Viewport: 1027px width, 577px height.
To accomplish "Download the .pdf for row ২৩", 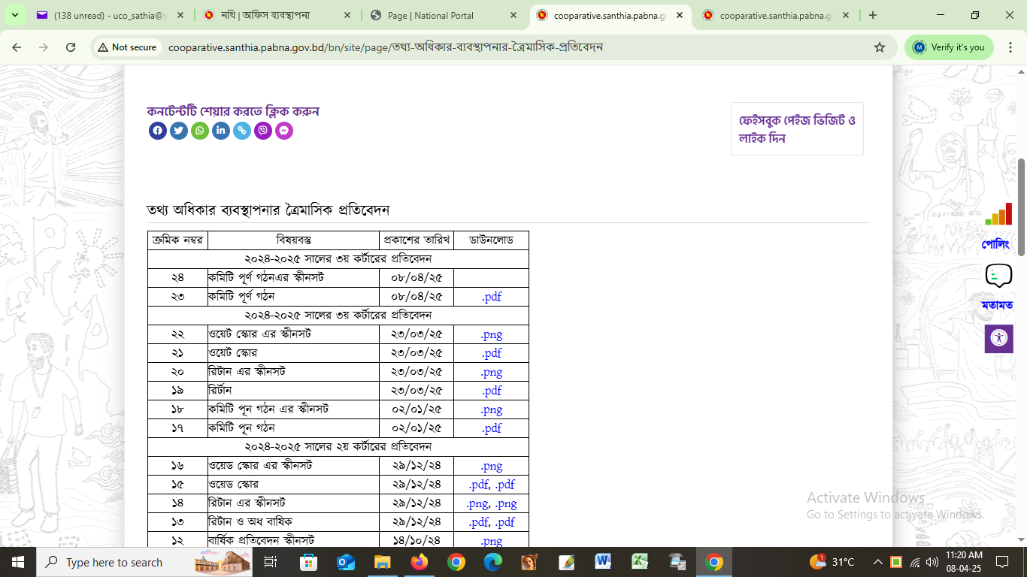I will click(x=492, y=297).
